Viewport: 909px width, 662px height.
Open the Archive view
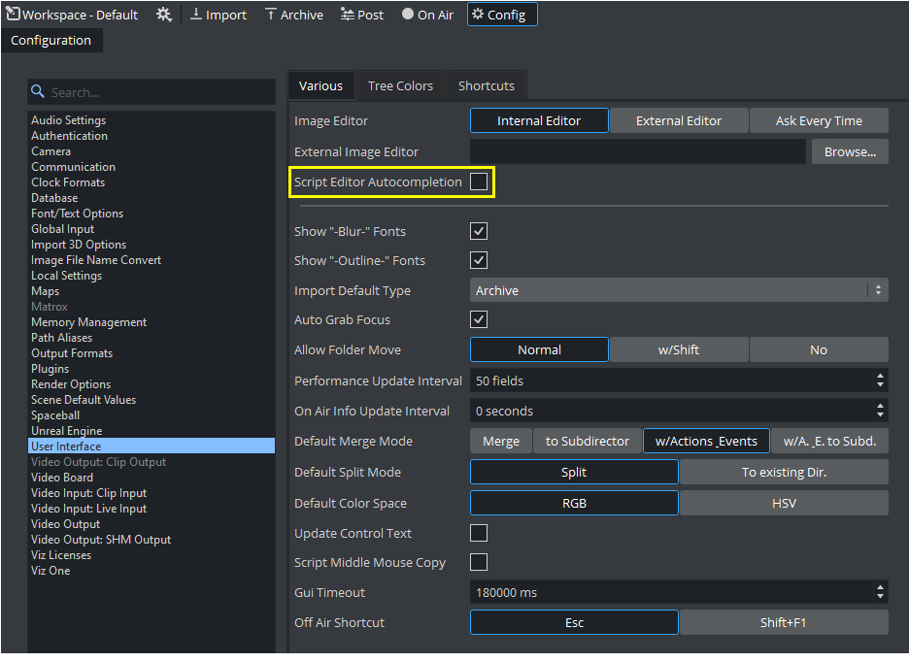point(294,15)
